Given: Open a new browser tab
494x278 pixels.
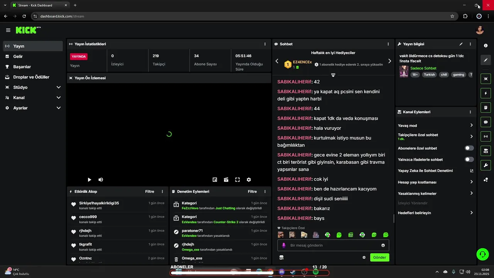Looking at the screenshot, I should (75, 5).
